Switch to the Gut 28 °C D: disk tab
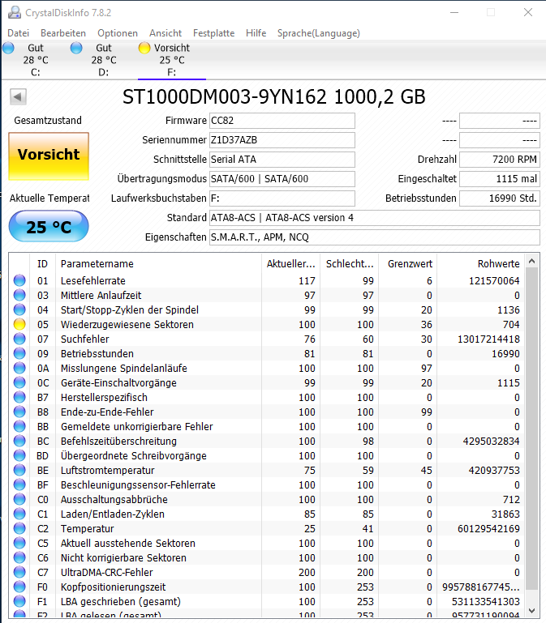Image resolution: width=546 pixels, height=623 pixels. [104, 60]
